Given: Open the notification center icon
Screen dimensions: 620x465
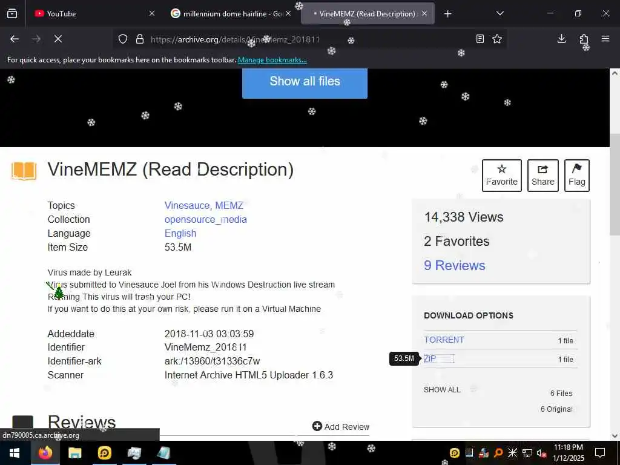Looking at the screenshot, I should [x=600, y=453].
